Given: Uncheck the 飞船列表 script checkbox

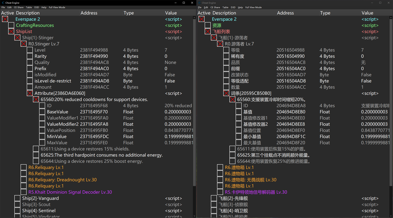Looking at the screenshot, I should 208,31.
